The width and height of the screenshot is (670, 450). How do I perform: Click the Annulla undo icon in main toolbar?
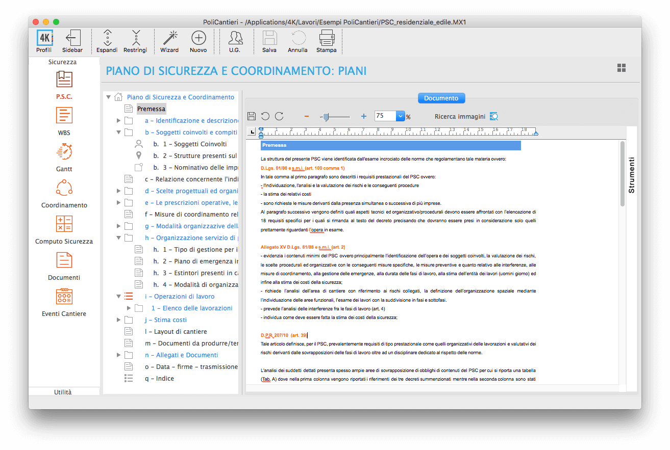[298, 38]
